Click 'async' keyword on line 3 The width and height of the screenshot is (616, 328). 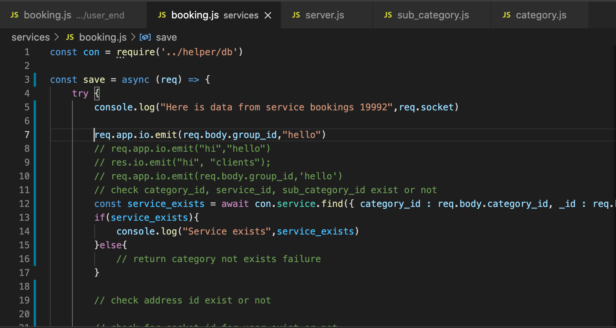coord(135,80)
